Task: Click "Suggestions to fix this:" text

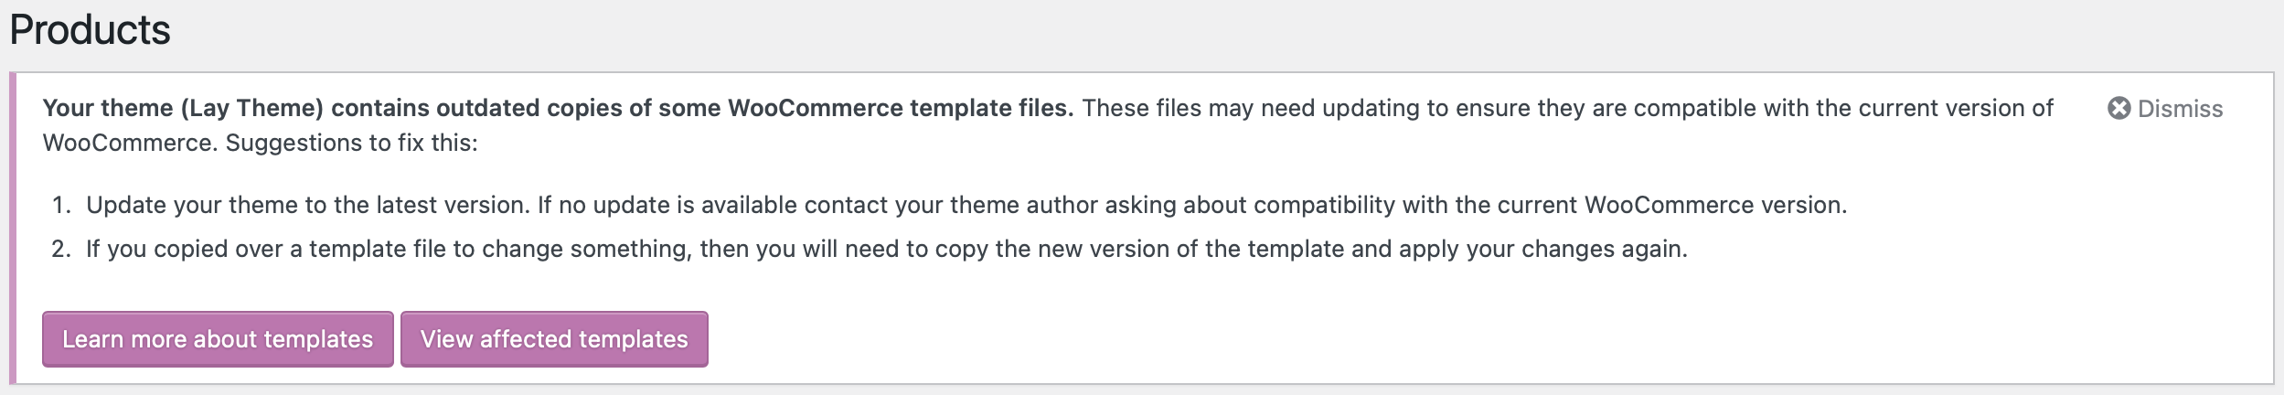Action: (x=351, y=144)
